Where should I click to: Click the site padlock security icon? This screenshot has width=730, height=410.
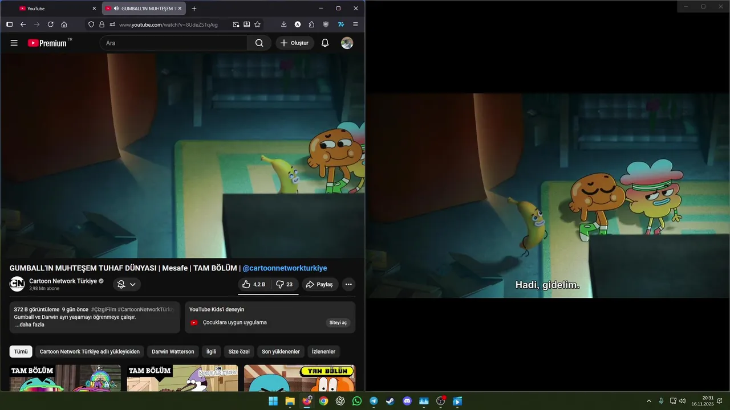pos(102,24)
